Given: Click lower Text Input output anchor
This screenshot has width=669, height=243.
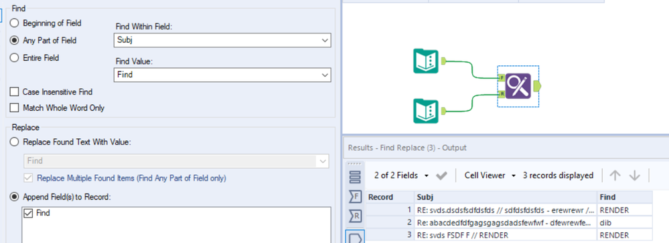Looking at the screenshot, I should click(443, 111).
